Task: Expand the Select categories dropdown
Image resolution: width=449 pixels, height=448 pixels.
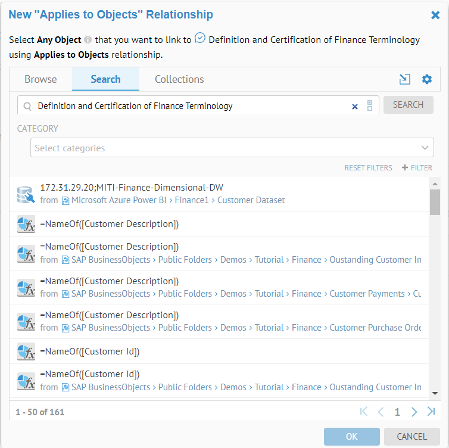Action: (425, 148)
